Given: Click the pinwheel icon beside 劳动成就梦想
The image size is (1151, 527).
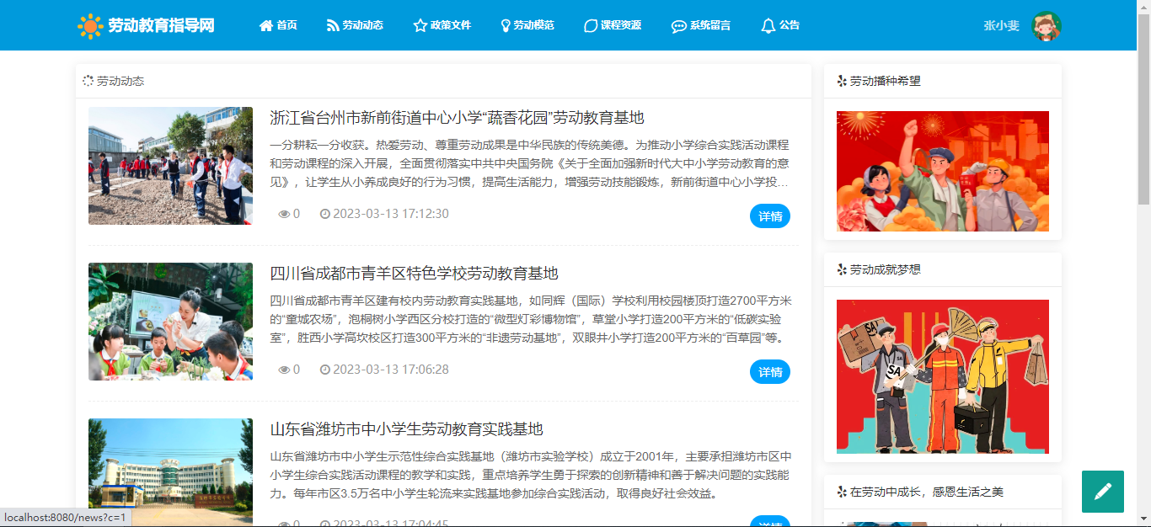Looking at the screenshot, I should (x=842, y=269).
